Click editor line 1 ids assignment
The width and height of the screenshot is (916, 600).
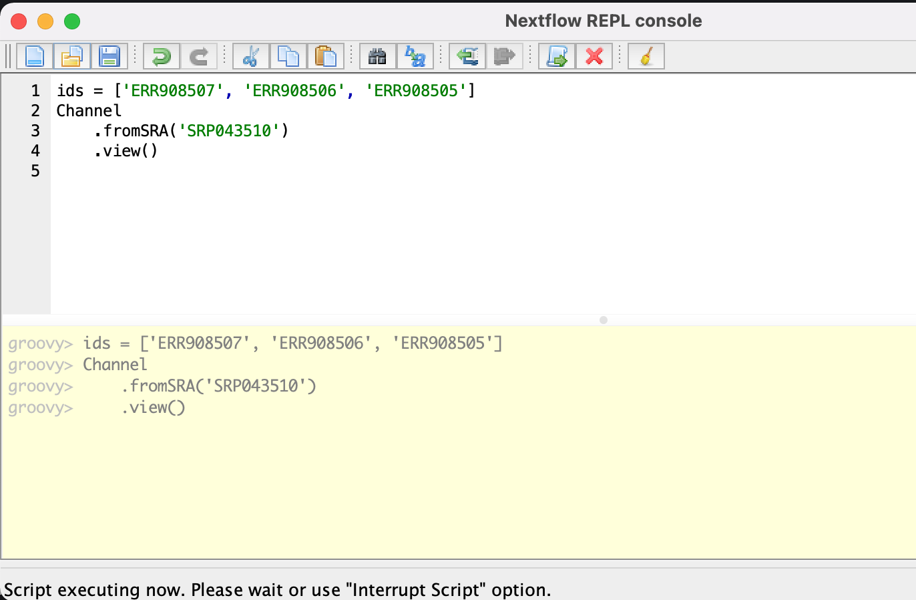(x=266, y=90)
